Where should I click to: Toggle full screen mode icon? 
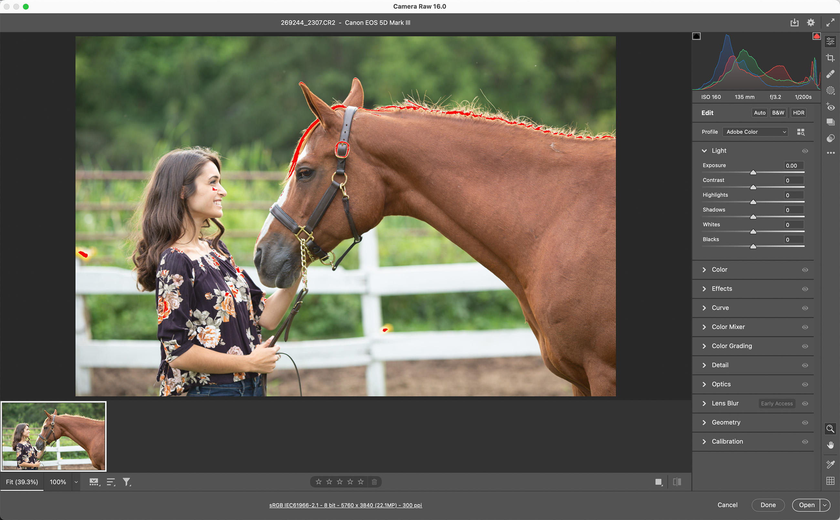click(x=830, y=23)
